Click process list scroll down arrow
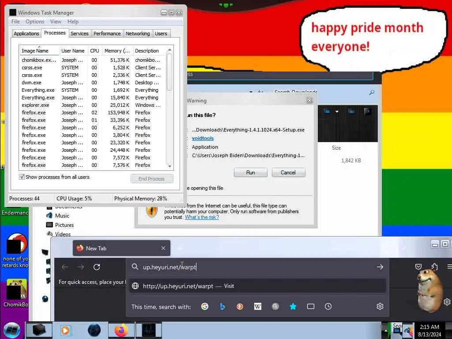The image size is (452, 339). click(169, 166)
